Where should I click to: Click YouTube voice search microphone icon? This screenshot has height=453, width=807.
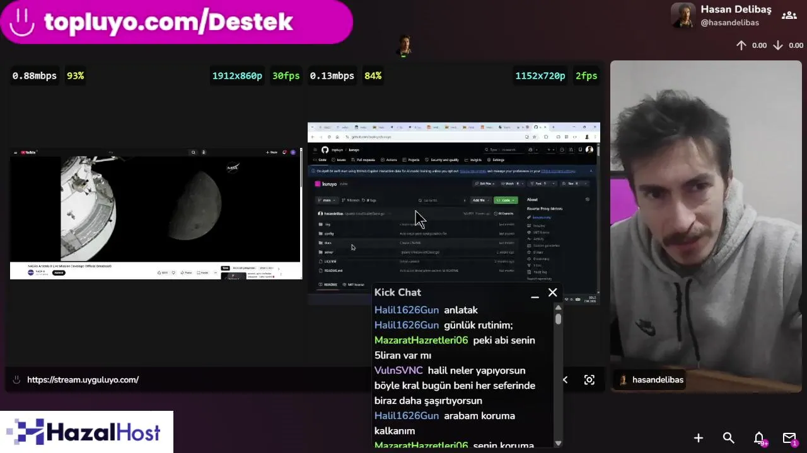(x=204, y=152)
